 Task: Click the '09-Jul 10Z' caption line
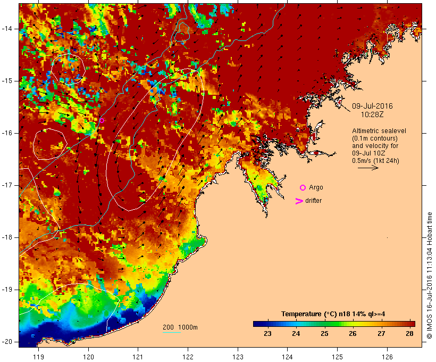pyautogui.click(x=368, y=153)
